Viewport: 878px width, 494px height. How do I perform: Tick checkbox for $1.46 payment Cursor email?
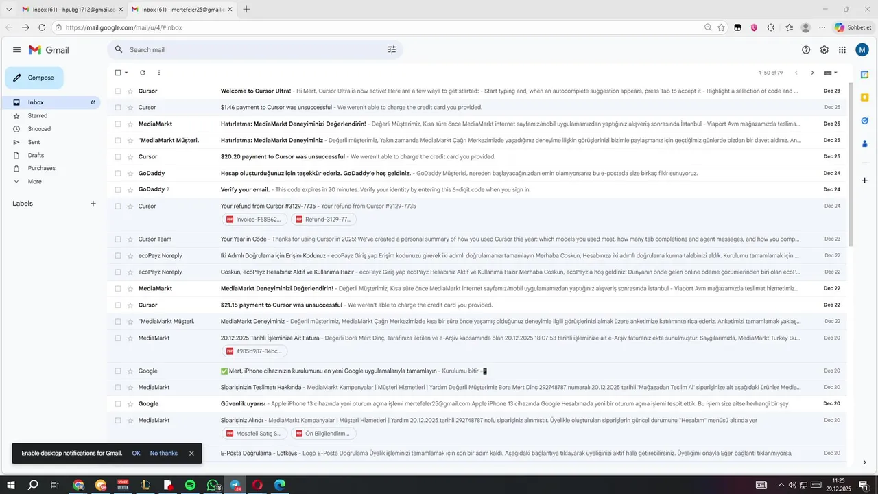pos(118,107)
